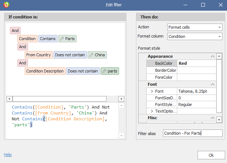Open the Help link
This screenshot has width=227, height=163.
[x=8, y=155]
